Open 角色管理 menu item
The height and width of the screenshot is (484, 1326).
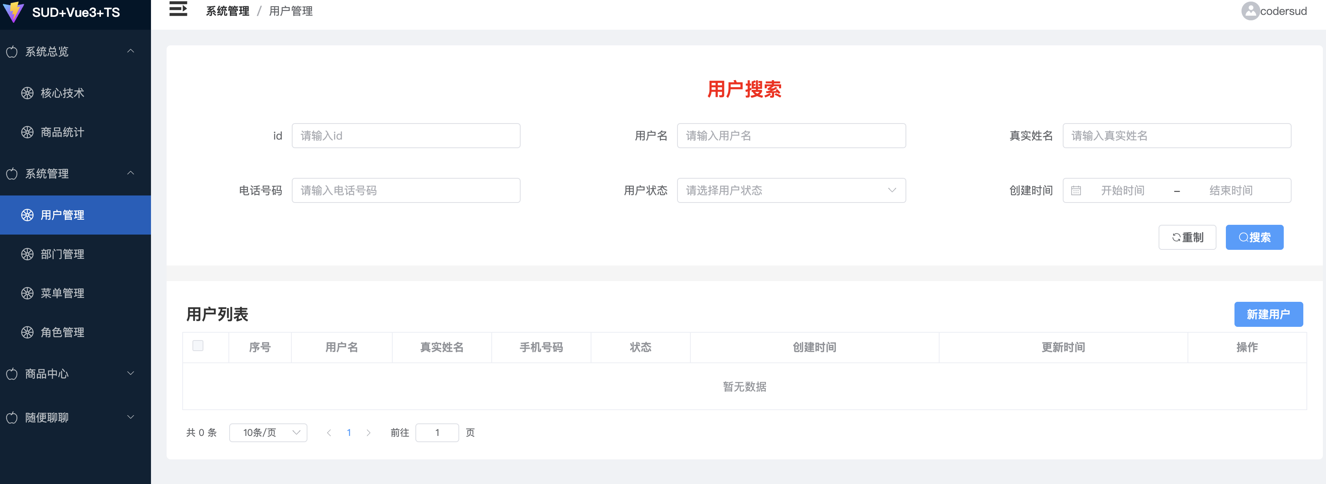click(75, 332)
